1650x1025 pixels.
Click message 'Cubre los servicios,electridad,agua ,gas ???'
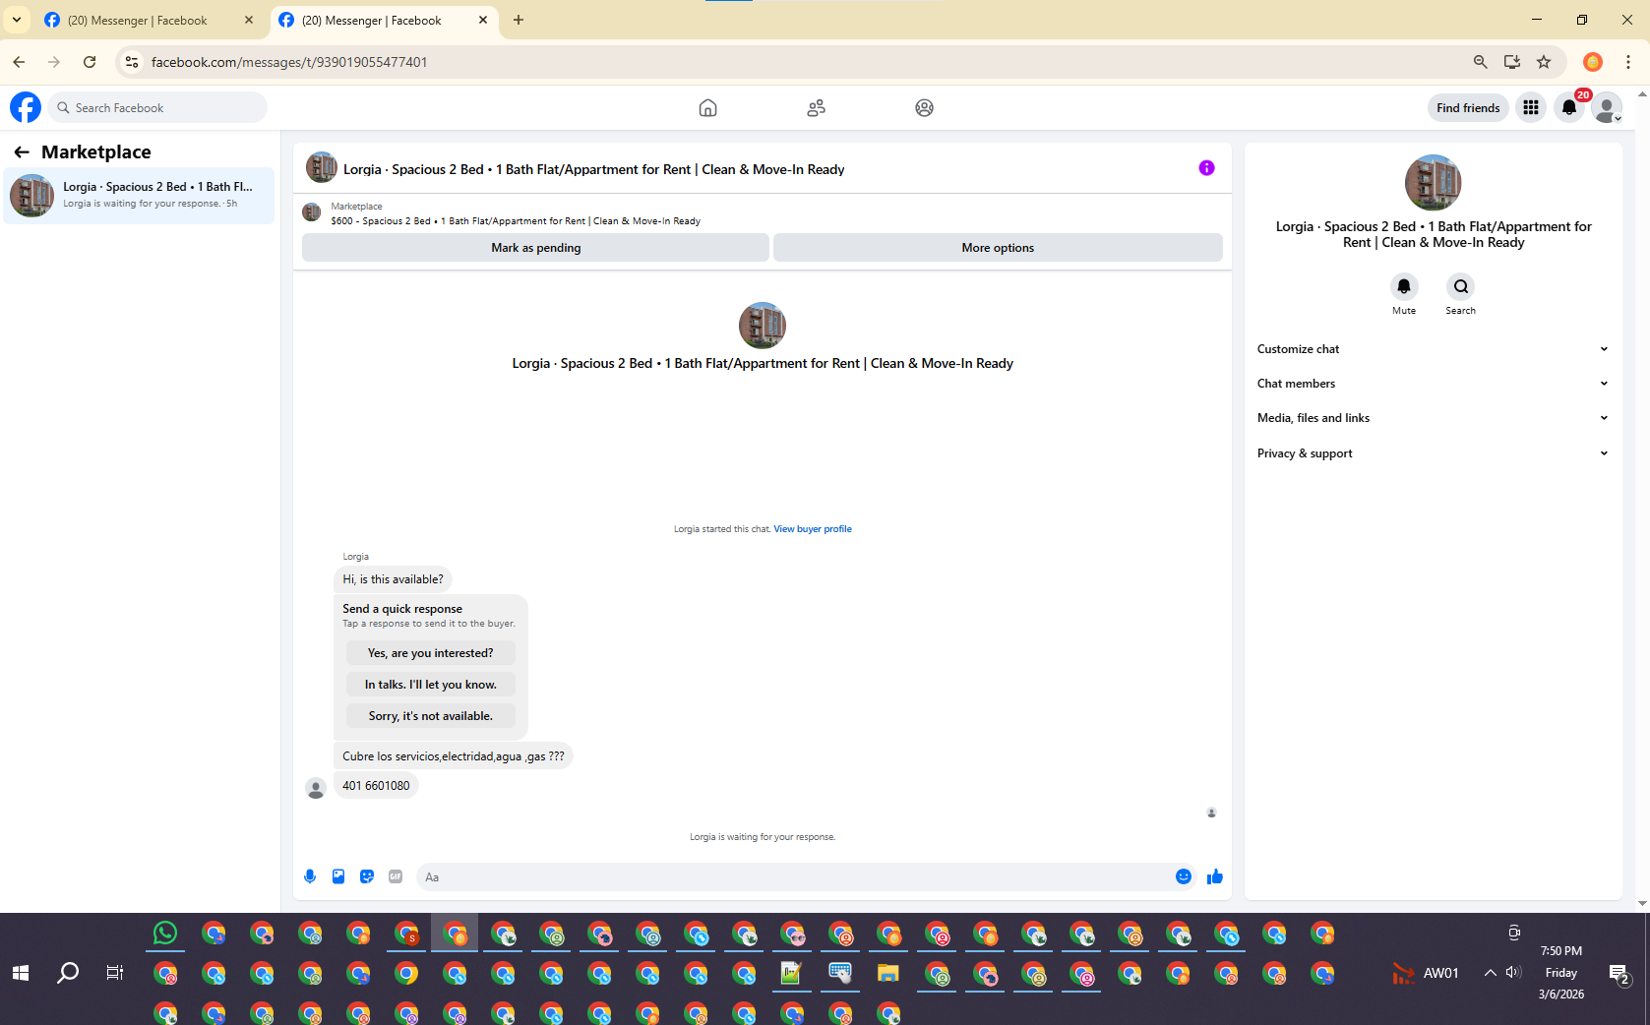[454, 756]
